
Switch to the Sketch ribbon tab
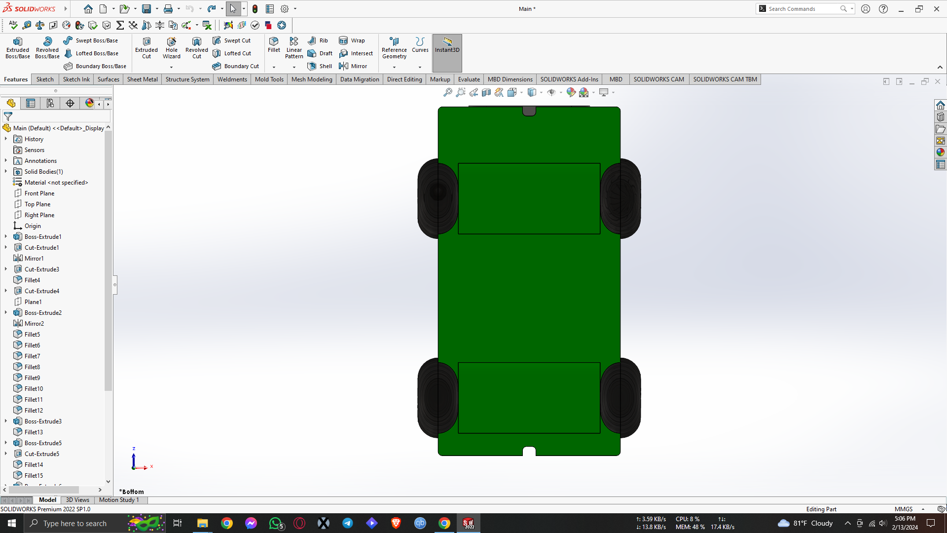coord(45,79)
